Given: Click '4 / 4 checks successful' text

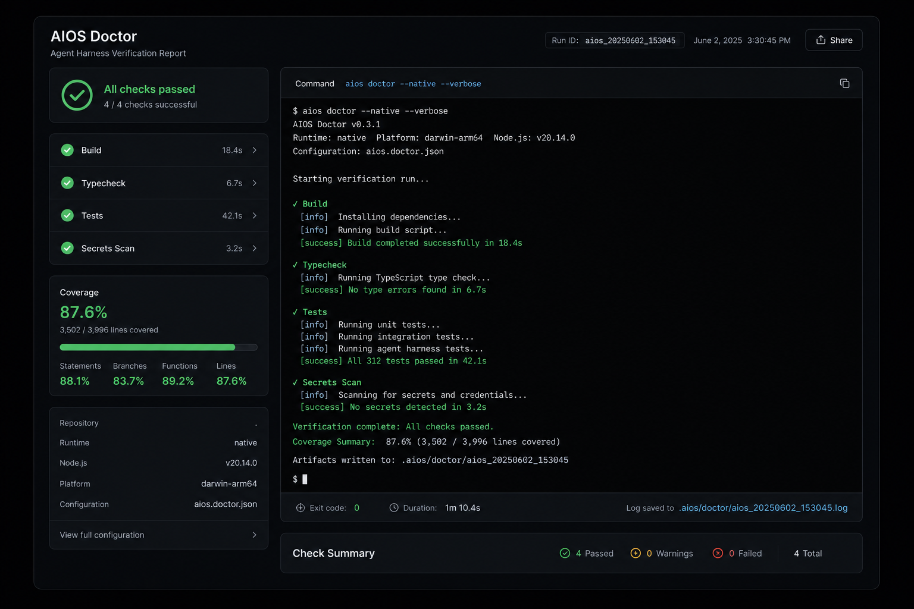Looking at the screenshot, I should pyautogui.click(x=150, y=105).
